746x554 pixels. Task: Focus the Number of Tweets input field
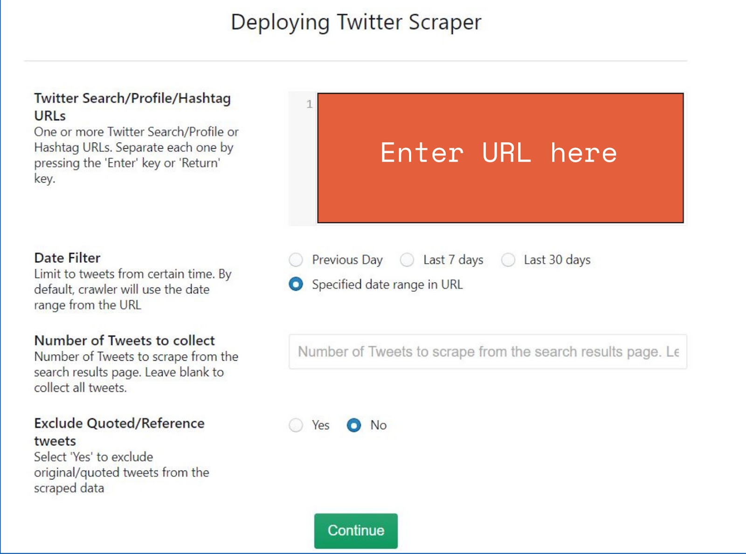pyautogui.click(x=488, y=352)
